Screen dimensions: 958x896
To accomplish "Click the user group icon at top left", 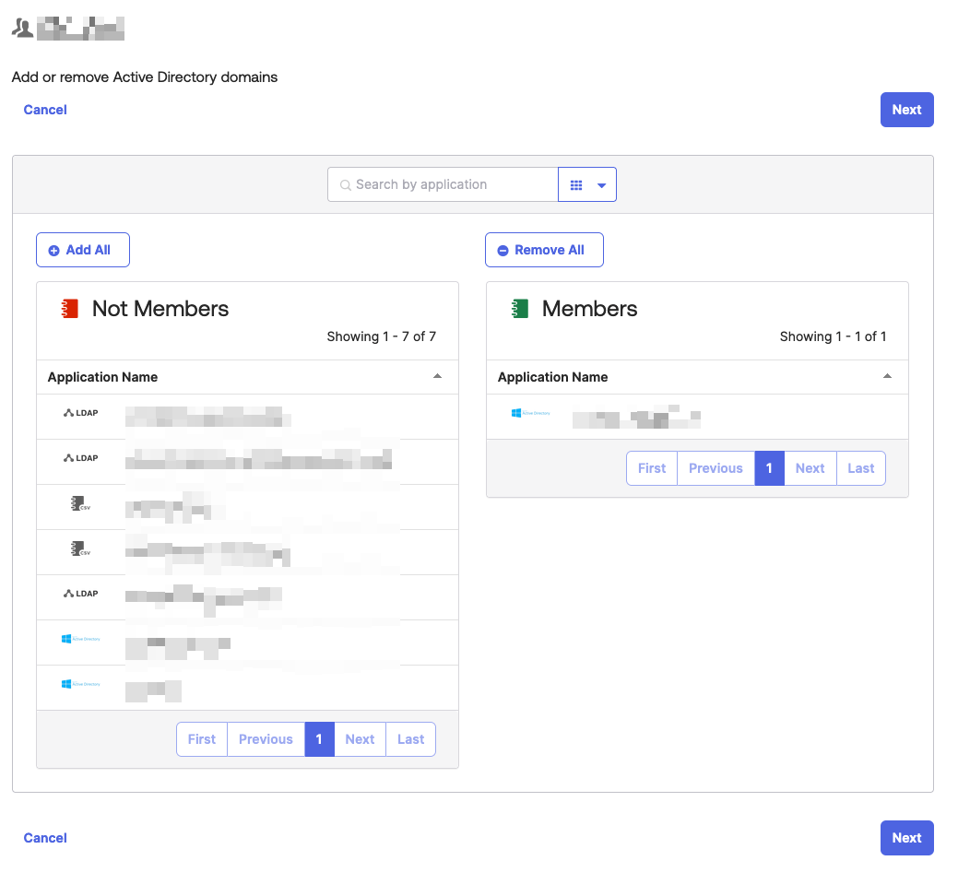I will [x=22, y=29].
